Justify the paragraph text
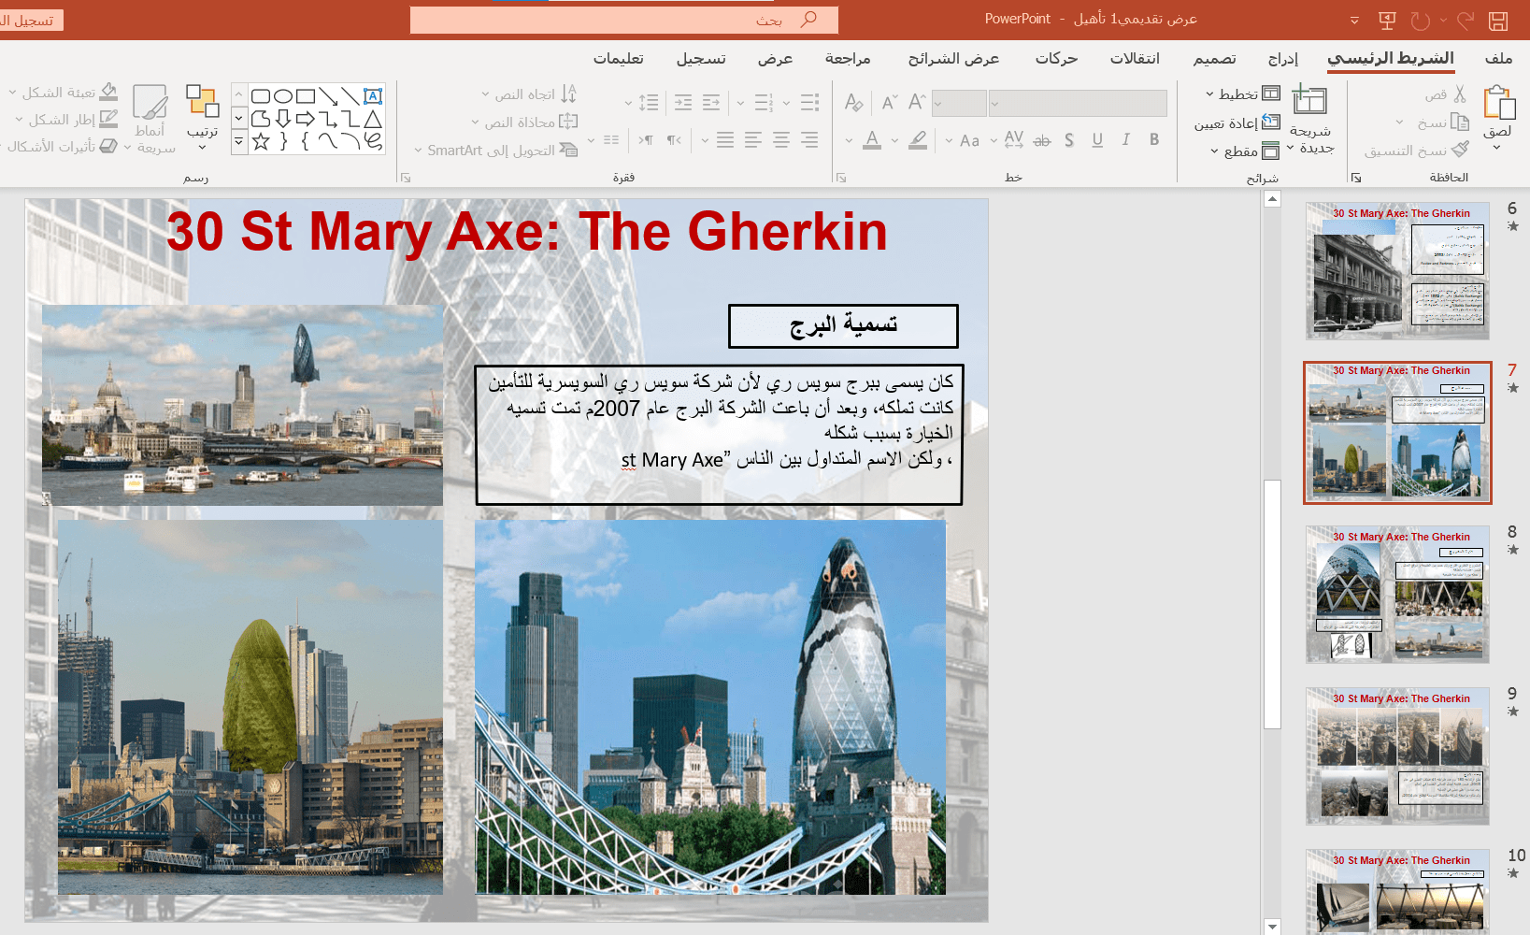This screenshot has width=1530, height=935. (x=725, y=140)
